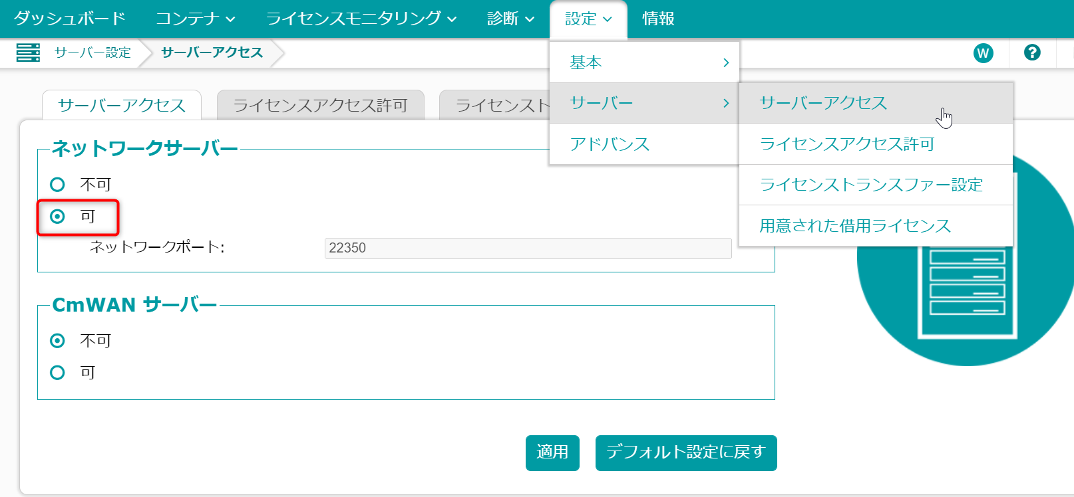Click the 適用 button
The image size is (1074, 497).
(x=552, y=452)
